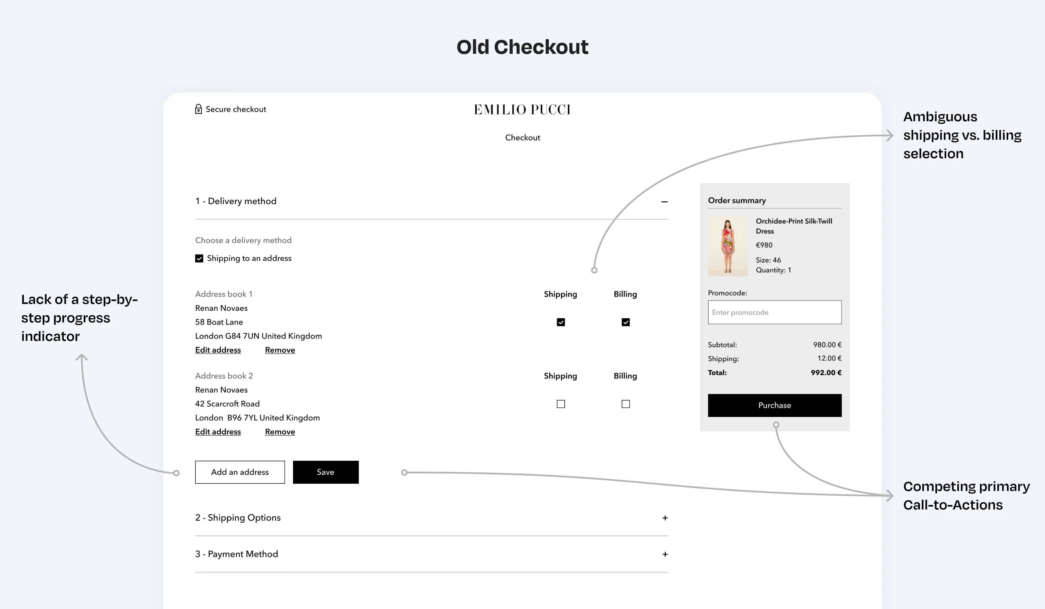Click the Emilio Pucci logo

[522, 109]
